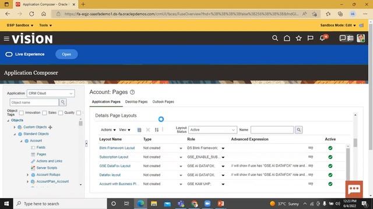Open Datafox layout link
Image resolution: width=373 pixels, height=209 pixels.
click(110, 175)
